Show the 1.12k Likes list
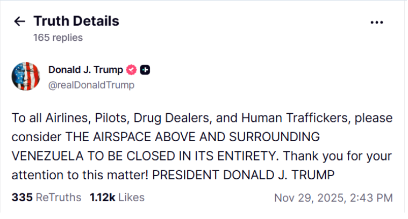The image size is (408, 219). pos(116,198)
